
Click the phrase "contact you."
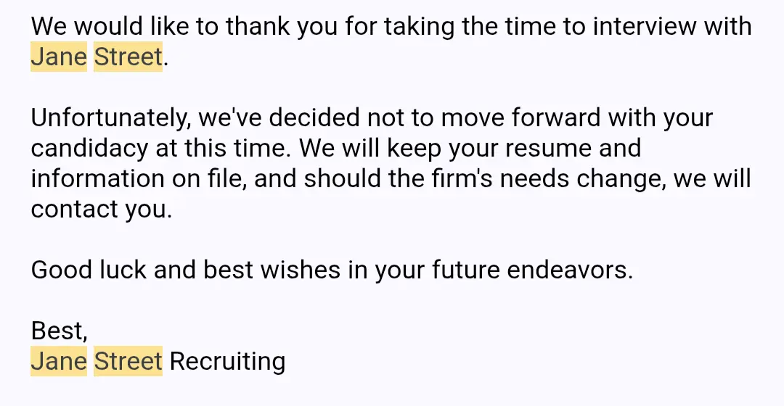[102, 210]
